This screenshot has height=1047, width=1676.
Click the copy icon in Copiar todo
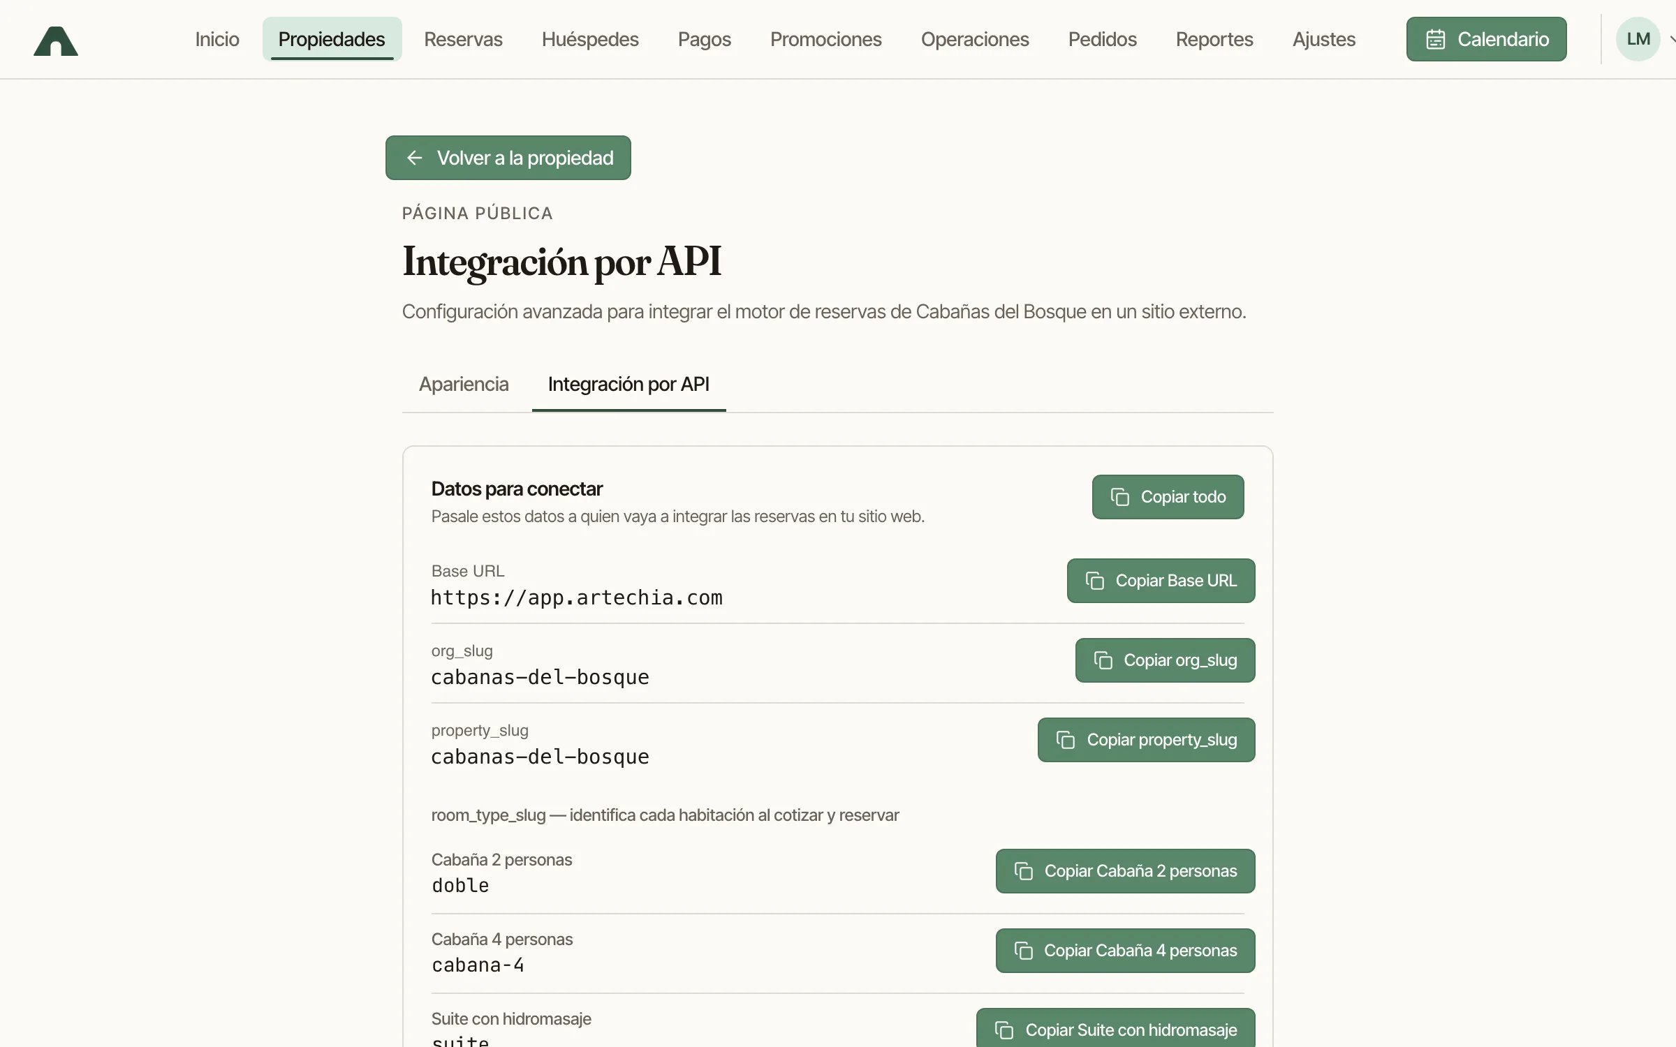1120,497
